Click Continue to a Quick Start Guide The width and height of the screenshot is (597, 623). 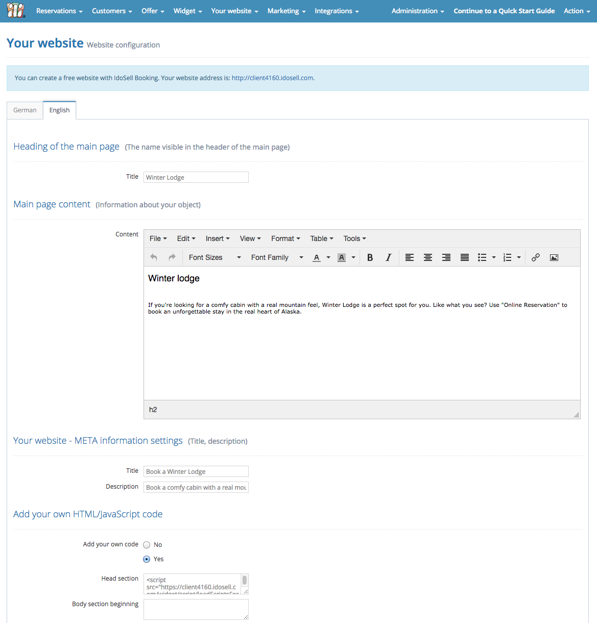[x=504, y=11]
